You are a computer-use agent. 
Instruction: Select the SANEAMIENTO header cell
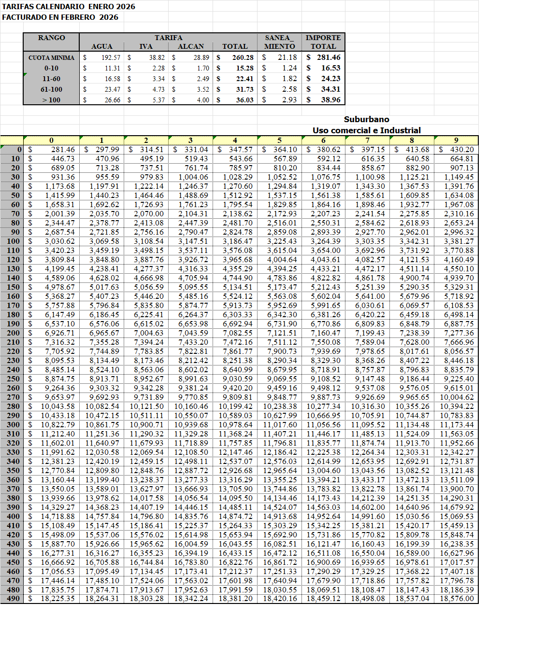[279, 42]
